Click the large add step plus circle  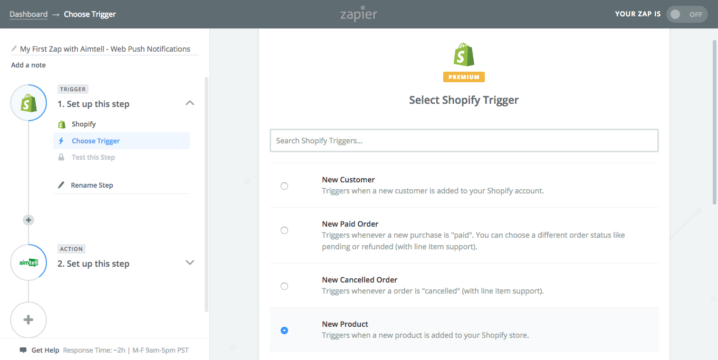pyautogui.click(x=28, y=320)
